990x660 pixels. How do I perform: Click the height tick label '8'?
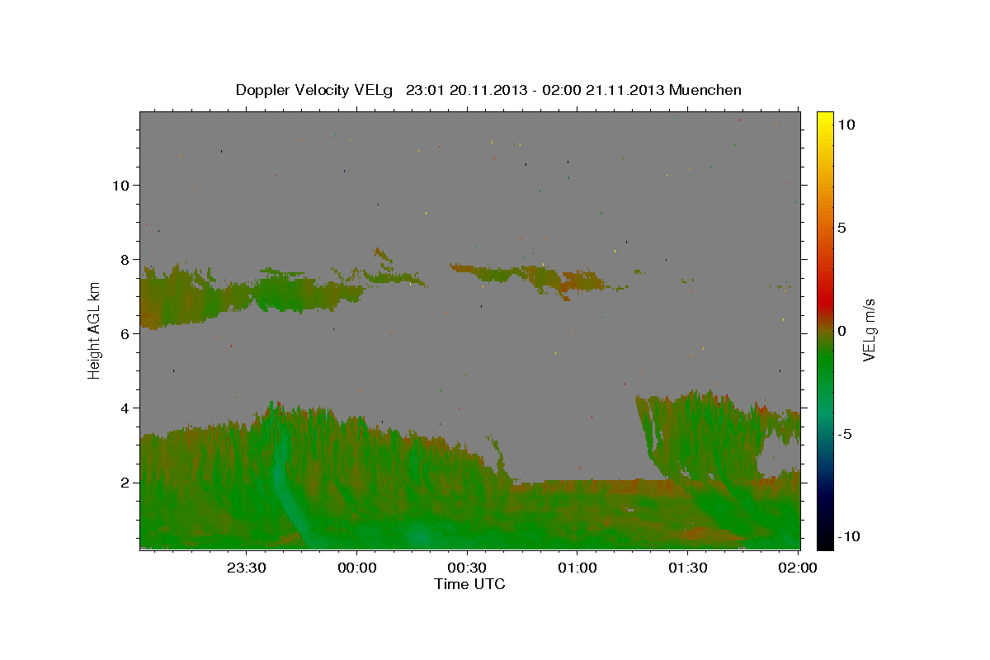click(x=124, y=260)
